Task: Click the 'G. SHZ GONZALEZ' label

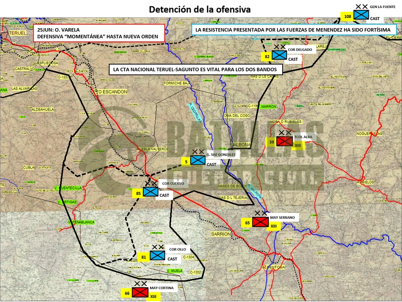Action: (221, 155)
